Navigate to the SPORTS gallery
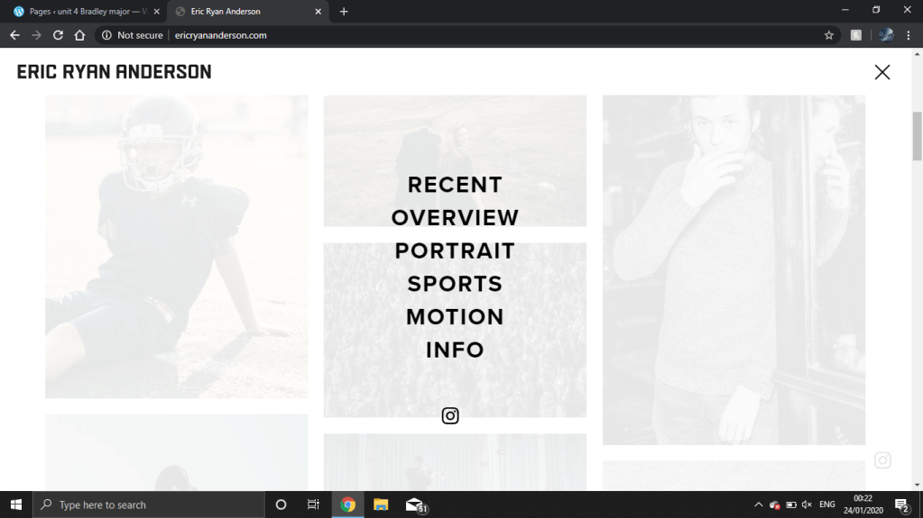This screenshot has width=923, height=518. pos(455,284)
